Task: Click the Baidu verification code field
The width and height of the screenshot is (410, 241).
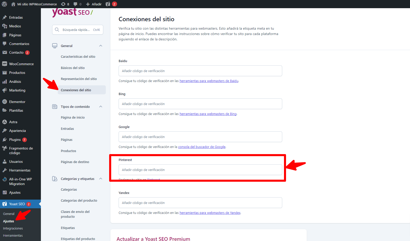Action: coord(200,71)
